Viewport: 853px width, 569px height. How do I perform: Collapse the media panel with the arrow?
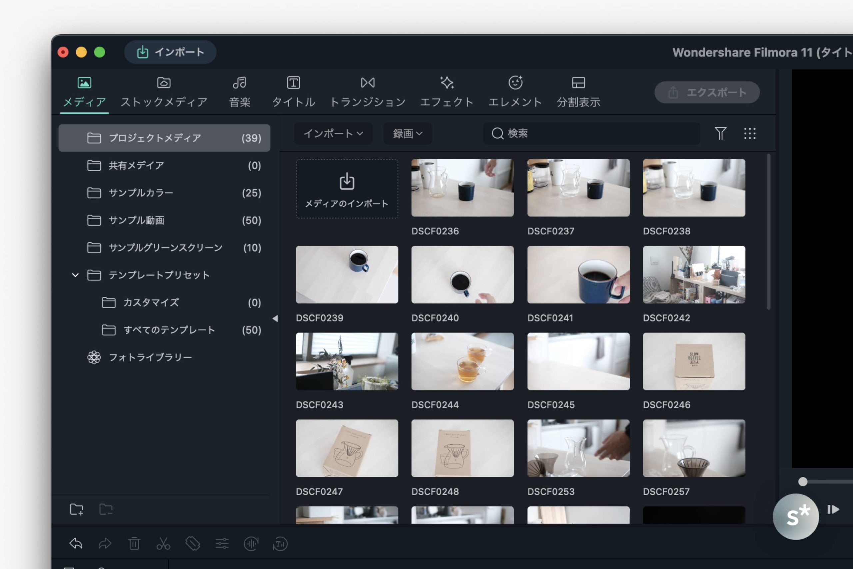pyautogui.click(x=275, y=318)
